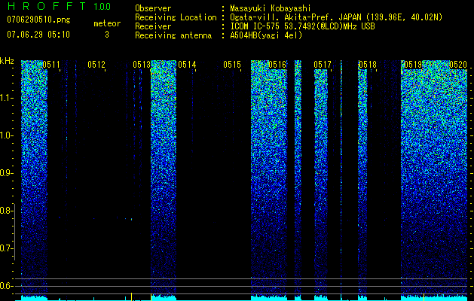Click the 'Receiver' field label
Image resolution: width=474 pixels, height=301 pixels.
[153, 26]
